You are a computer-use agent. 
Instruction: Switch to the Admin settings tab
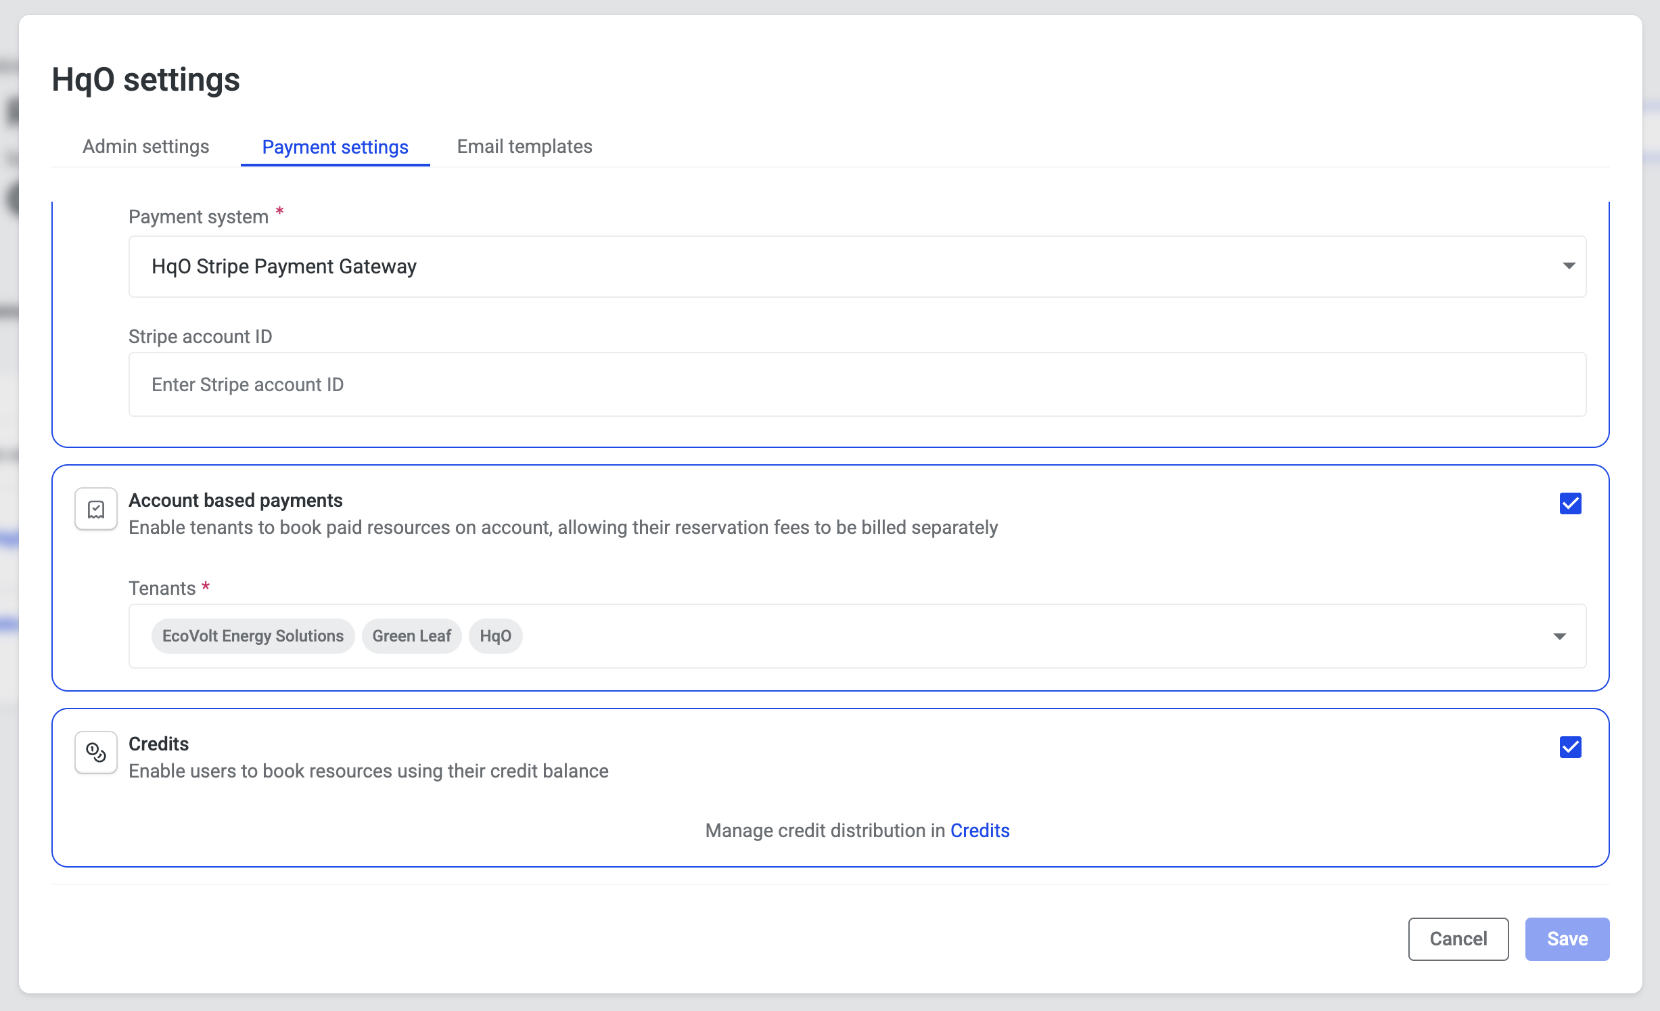point(145,147)
